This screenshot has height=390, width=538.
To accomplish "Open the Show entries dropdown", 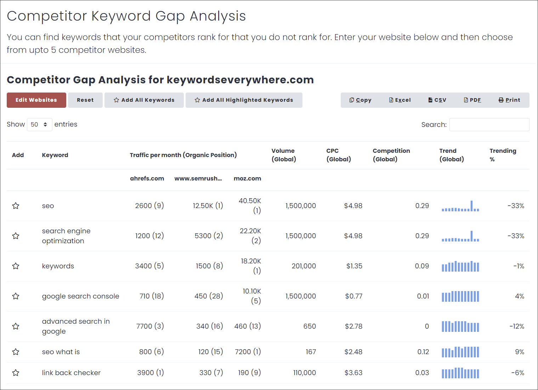I will click(x=40, y=124).
